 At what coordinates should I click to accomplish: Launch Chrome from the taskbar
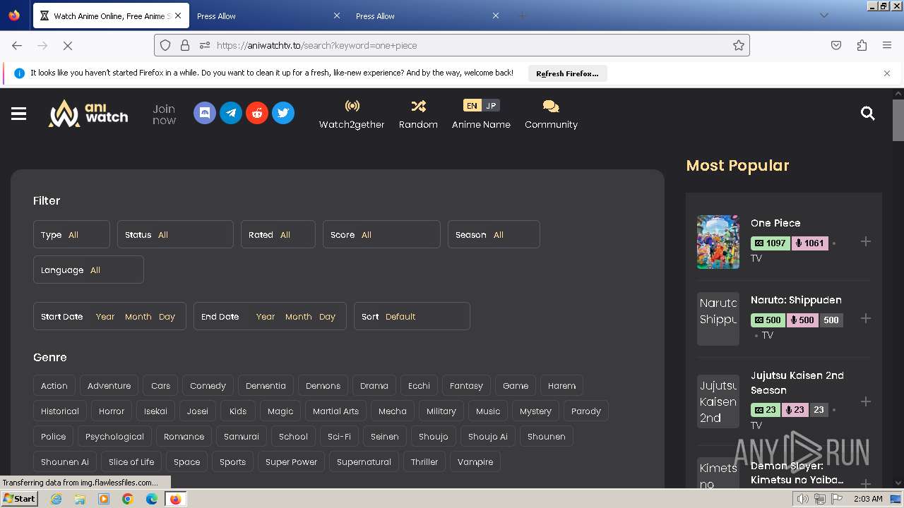click(x=128, y=499)
